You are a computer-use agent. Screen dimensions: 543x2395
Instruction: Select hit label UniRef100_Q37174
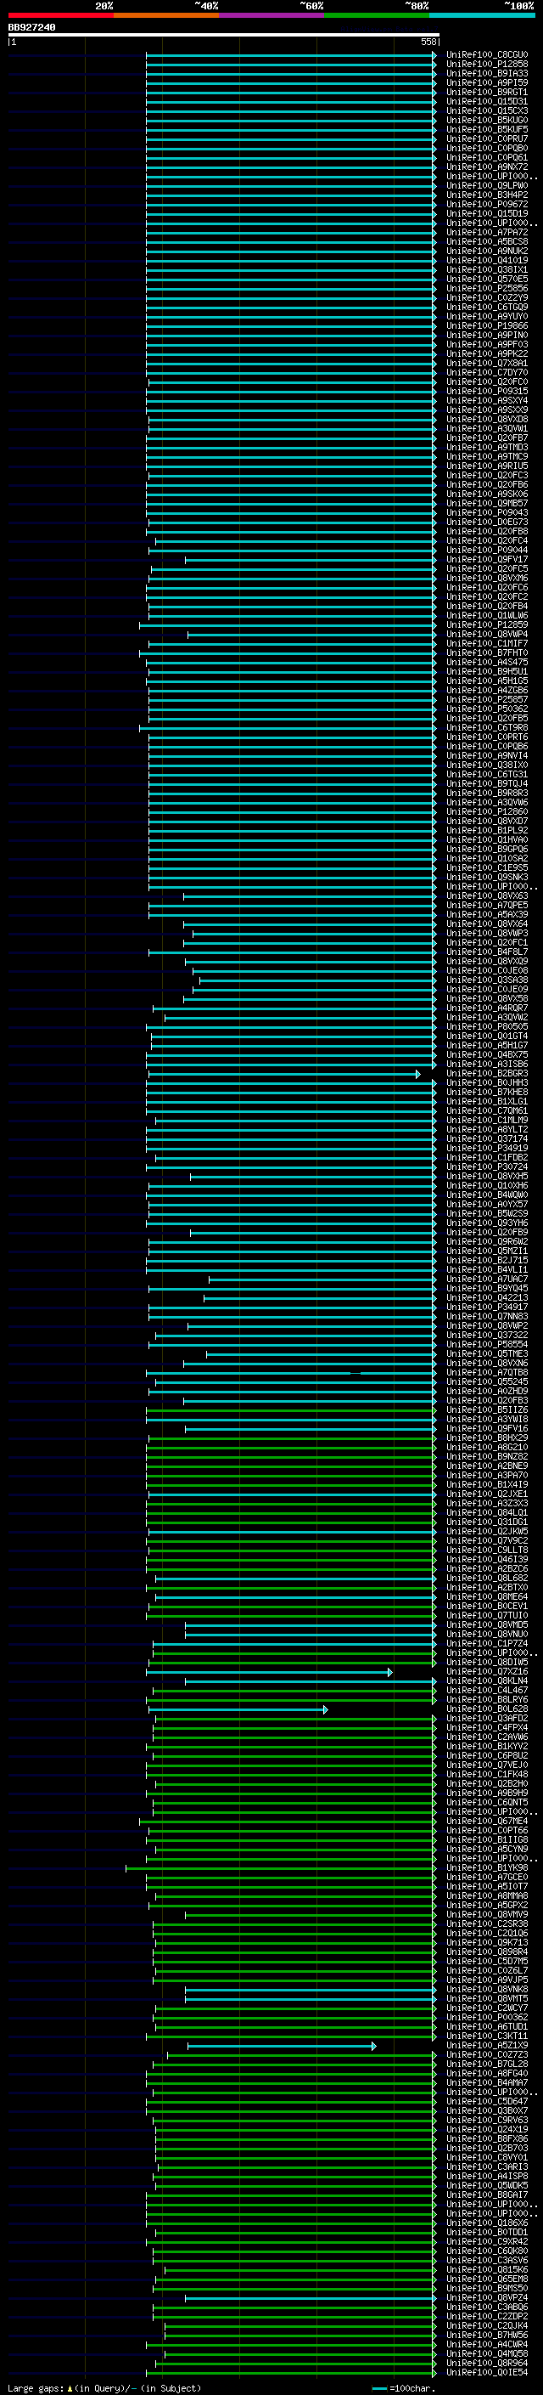point(487,1139)
